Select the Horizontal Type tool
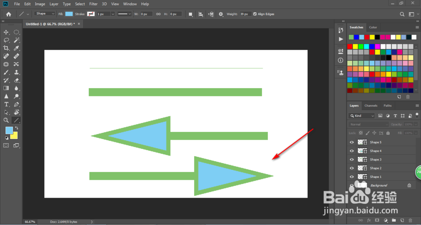 click(x=6, y=104)
